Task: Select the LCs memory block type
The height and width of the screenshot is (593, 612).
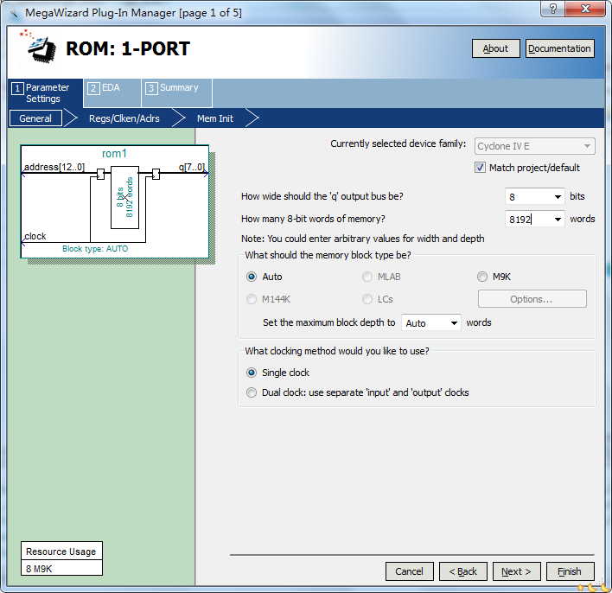Action: point(367,299)
